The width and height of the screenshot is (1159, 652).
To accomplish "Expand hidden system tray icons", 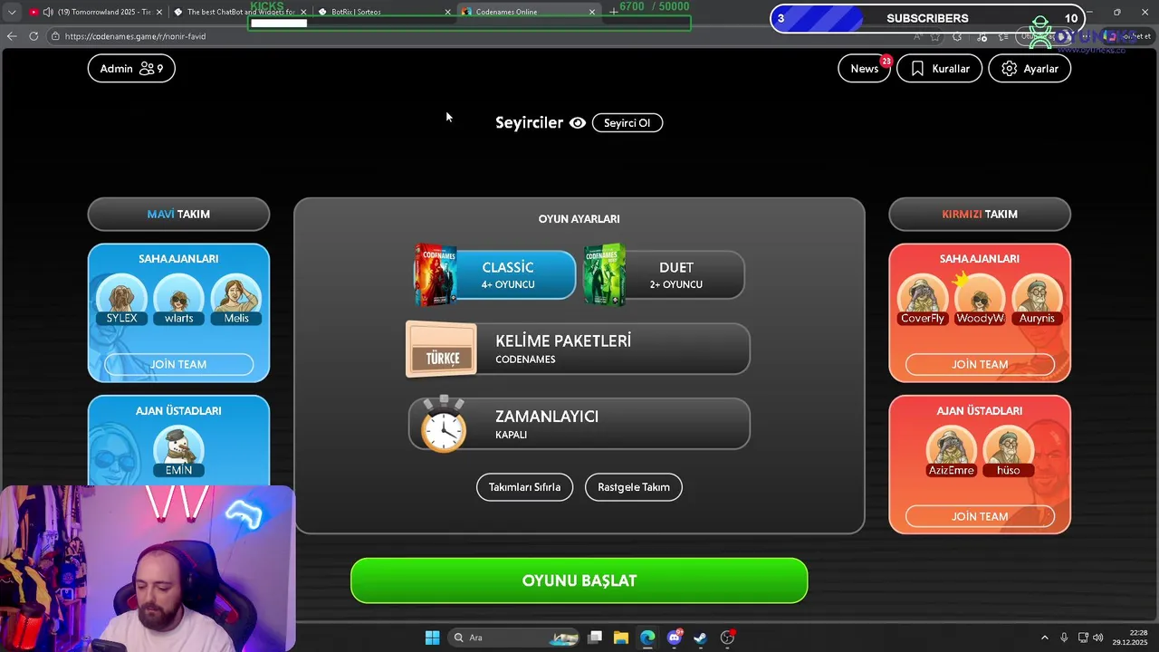I will pyautogui.click(x=1044, y=638).
